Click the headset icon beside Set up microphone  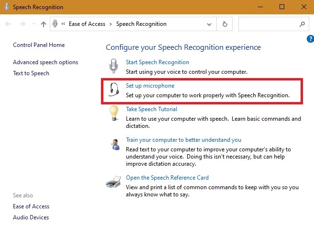point(114,90)
